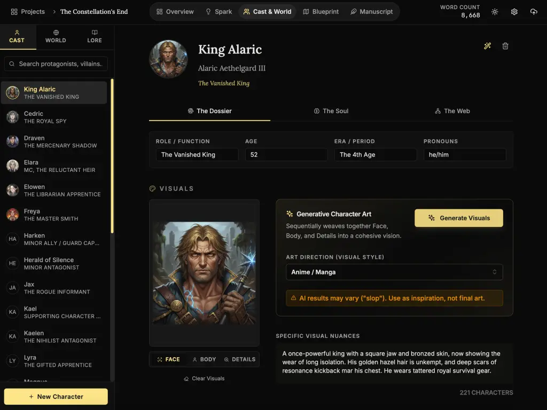This screenshot has width=547, height=410.
Task: Click Clear Visuals below the portrait
Action: pos(204,378)
